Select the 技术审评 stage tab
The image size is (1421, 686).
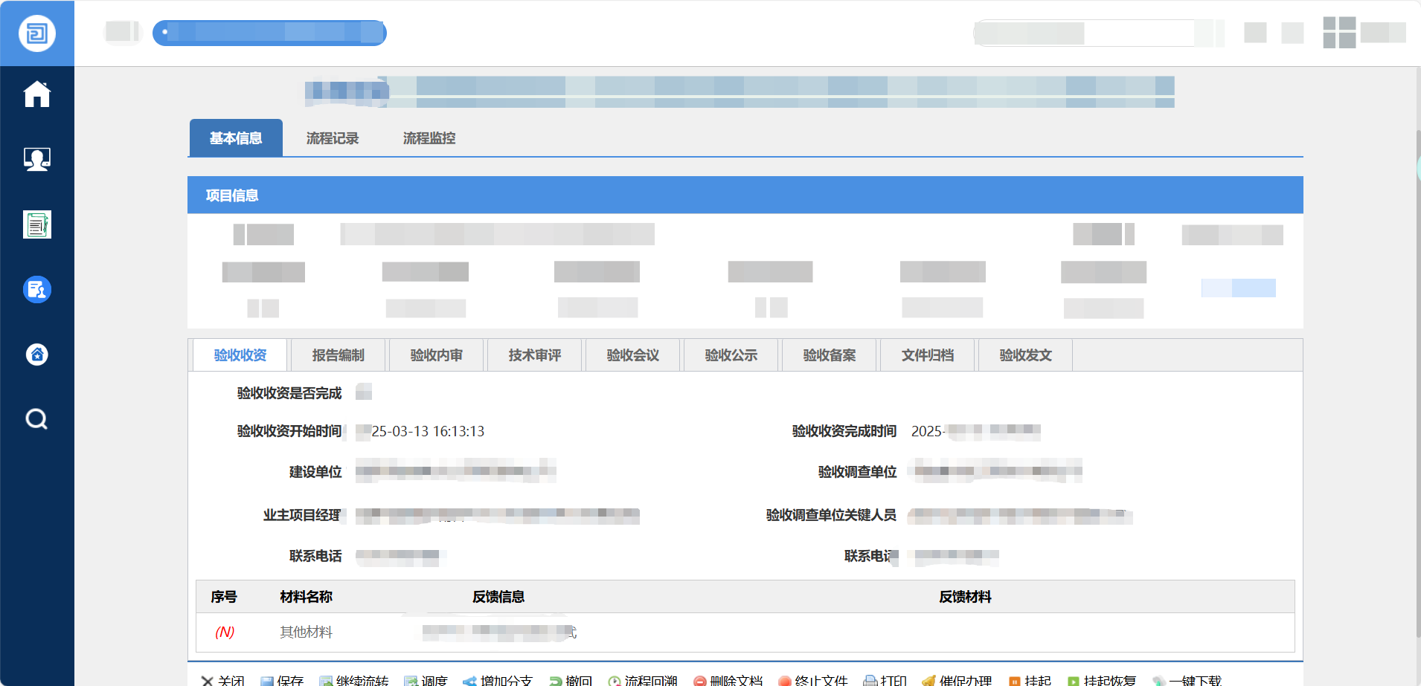pyautogui.click(x=535, y=355)
